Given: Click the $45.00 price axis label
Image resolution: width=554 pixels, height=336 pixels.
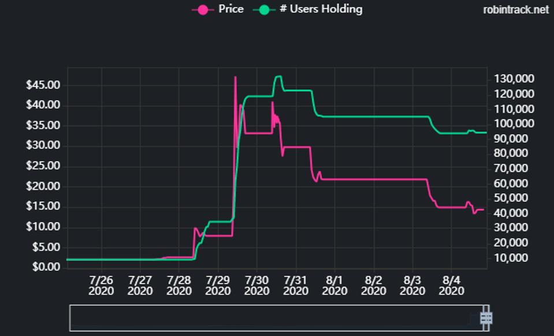Looking at the screenshot, I should (x=43, y=85).
